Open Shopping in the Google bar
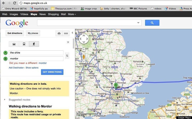192x119 pixels. tap(53, 14)
